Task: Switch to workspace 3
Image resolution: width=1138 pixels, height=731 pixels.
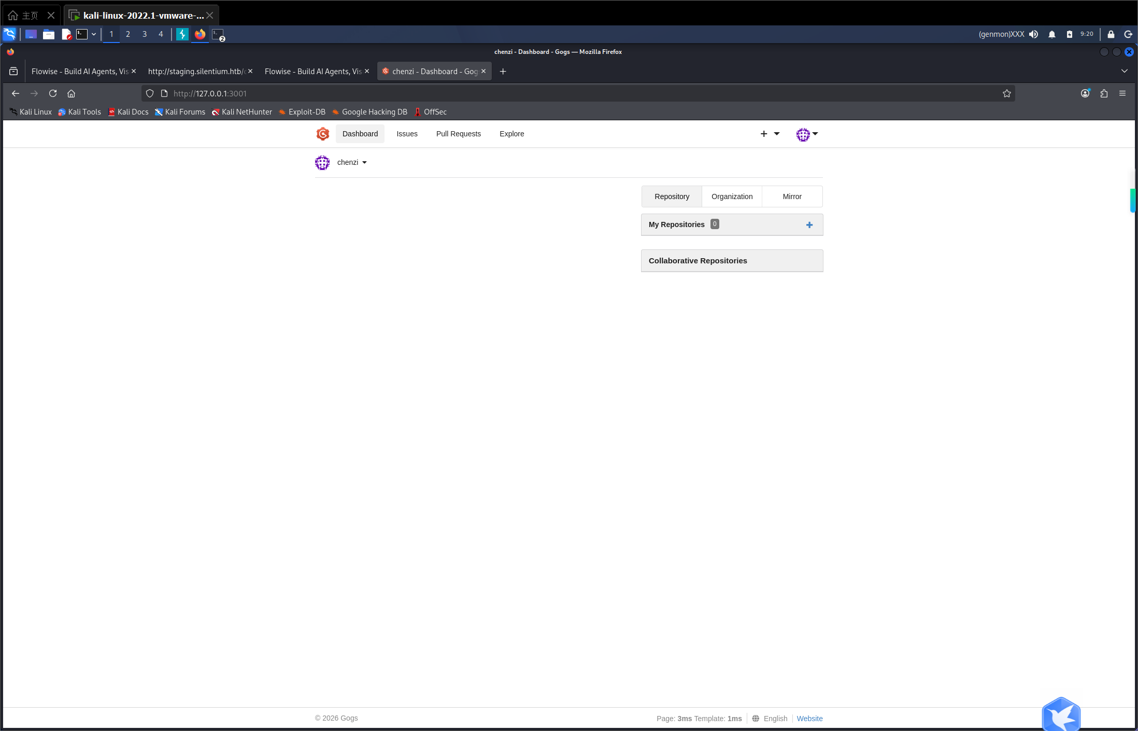Action: coord(145,34)
